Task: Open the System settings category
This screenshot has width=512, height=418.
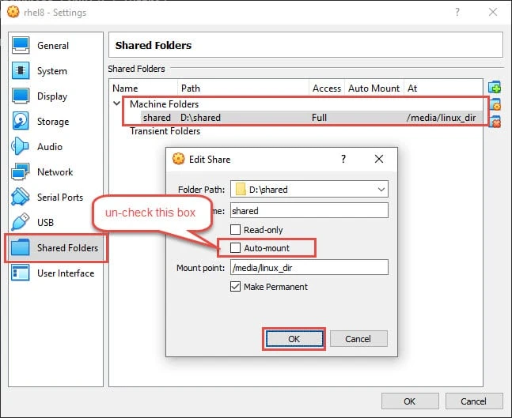Action: coord(55,71)
